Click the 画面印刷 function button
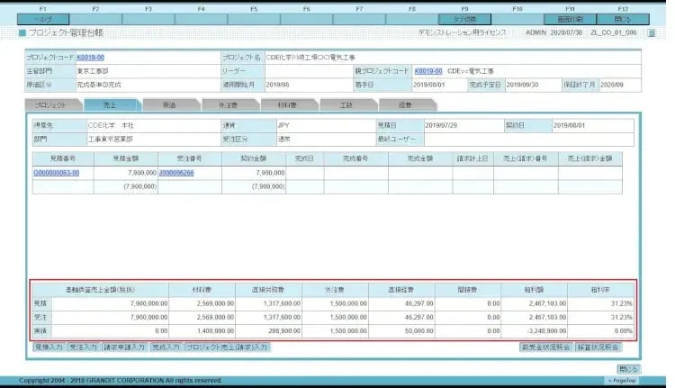 pos(570,18)
